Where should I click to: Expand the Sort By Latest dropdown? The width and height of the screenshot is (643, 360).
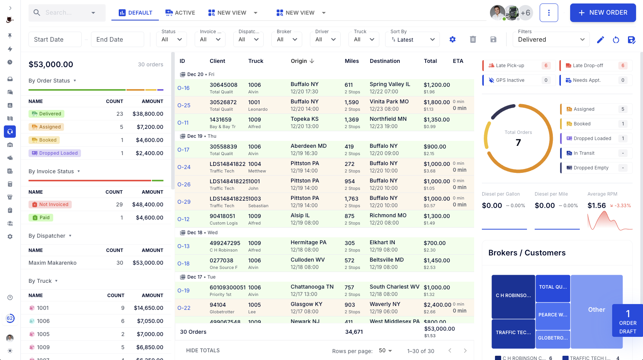(412, 40)
